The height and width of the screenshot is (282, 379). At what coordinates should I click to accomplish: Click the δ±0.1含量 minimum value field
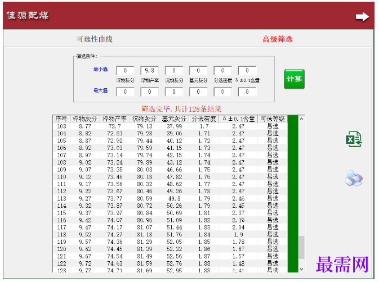click(247, 71)
